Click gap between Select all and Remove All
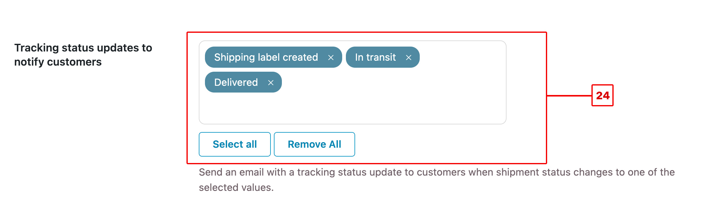This screenshot has width=717, height=220. (x=272, y=144)
